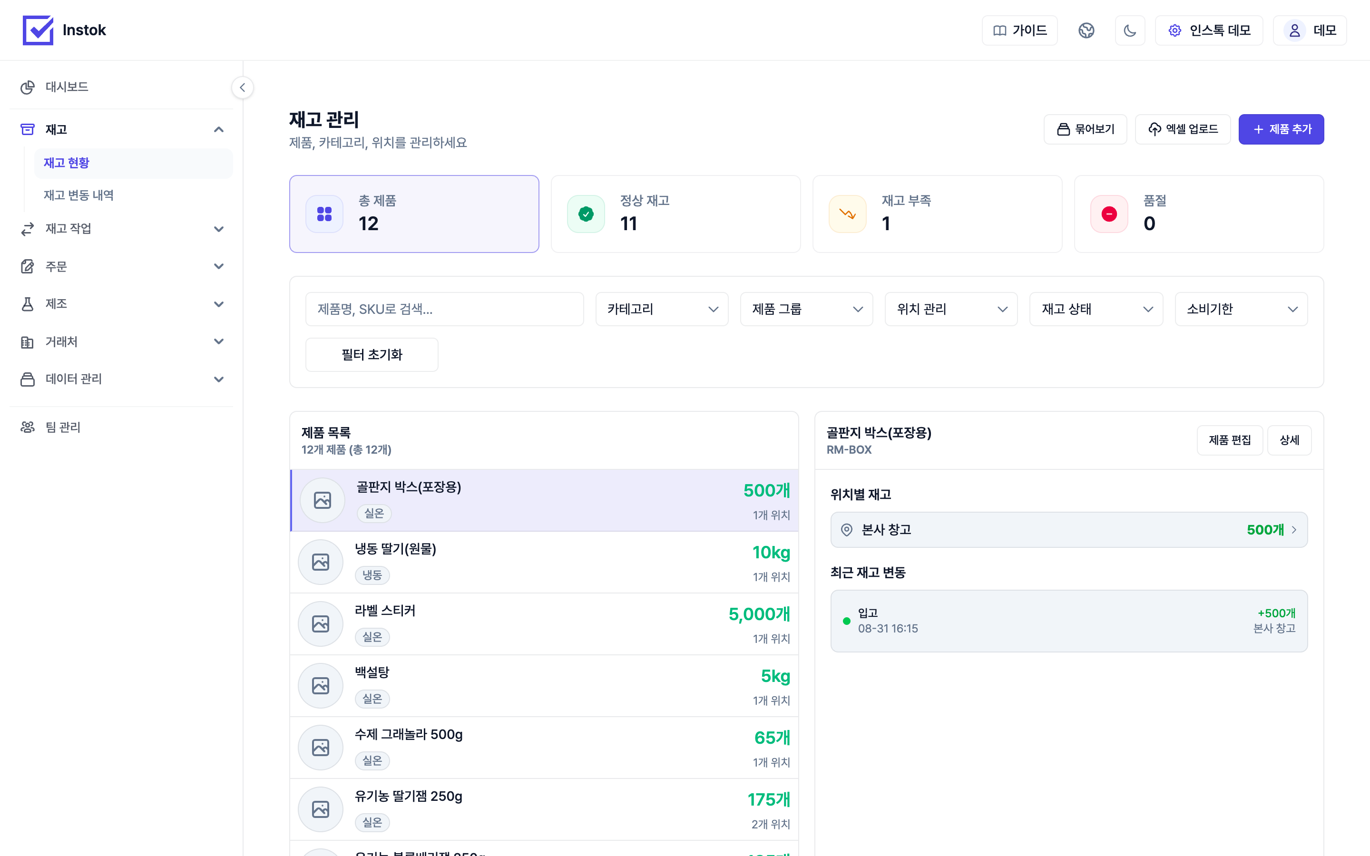Click the 묶어보기 group view button
This screenshot has height=856, width=1370.
tap(1085, 129)
